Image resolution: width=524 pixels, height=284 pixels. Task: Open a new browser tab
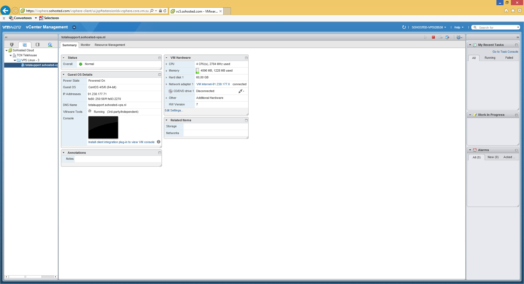(227, 11)
